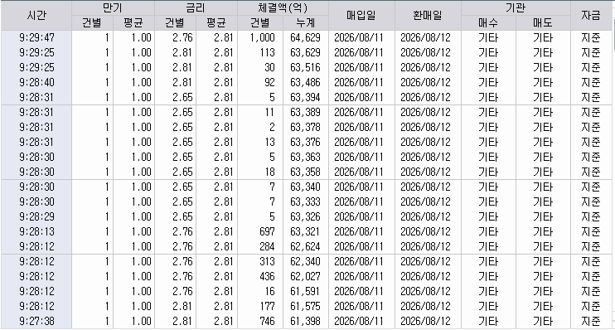The image size is (615, 330).
Task: Select the 건별 subheader under 체결액(억)
Action: (260, 22)
